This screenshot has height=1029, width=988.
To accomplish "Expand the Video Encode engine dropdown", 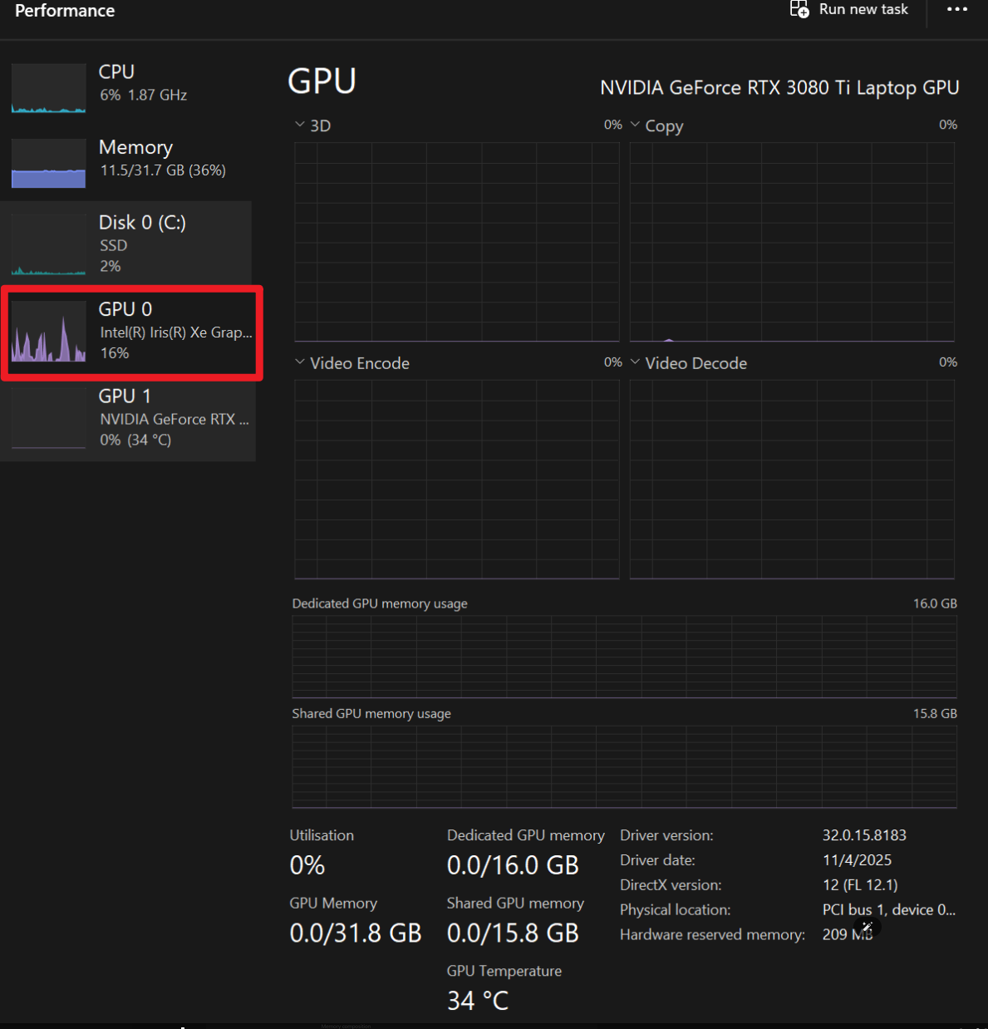I will 300,362.
